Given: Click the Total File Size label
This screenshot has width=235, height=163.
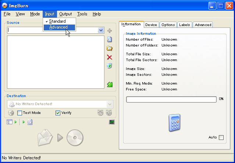Looking at the screenshot, I should [x=138, y=54].
